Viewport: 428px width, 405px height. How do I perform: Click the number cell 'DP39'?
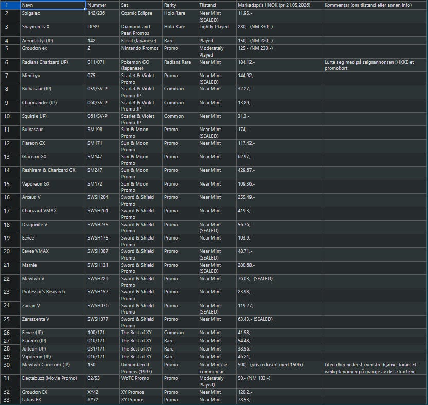pos(103,30)
